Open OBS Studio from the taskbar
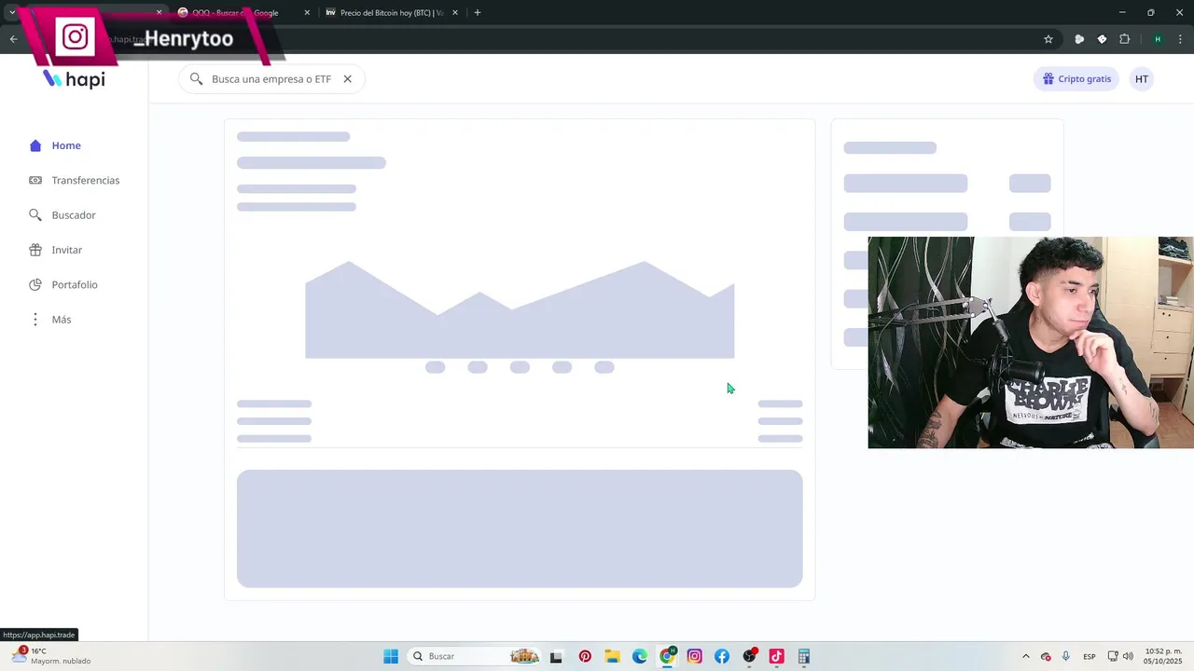This screenshot has height=671, width=1194. pyautogui.click(x=749, y=657)
